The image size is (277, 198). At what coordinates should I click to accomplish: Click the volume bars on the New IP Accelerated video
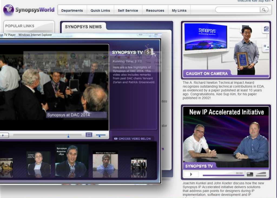[261, 174]
